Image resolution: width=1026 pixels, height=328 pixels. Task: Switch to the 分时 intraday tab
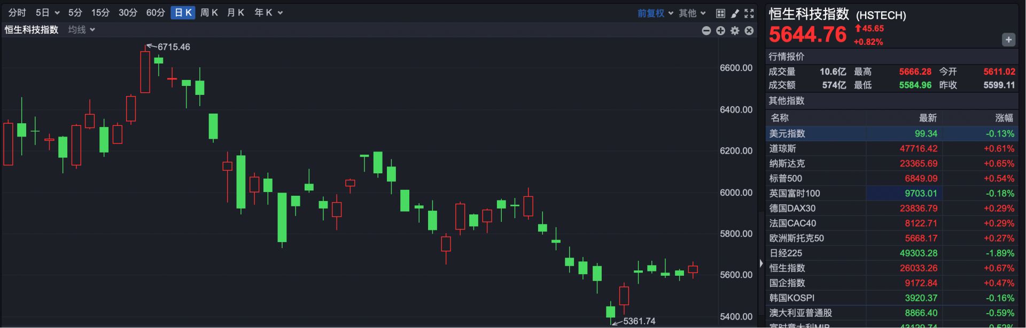[17, 13]
